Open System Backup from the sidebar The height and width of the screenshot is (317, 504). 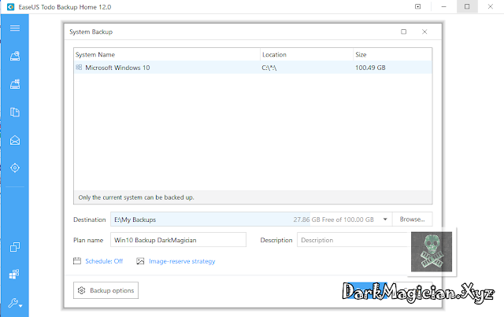(15, 84)
